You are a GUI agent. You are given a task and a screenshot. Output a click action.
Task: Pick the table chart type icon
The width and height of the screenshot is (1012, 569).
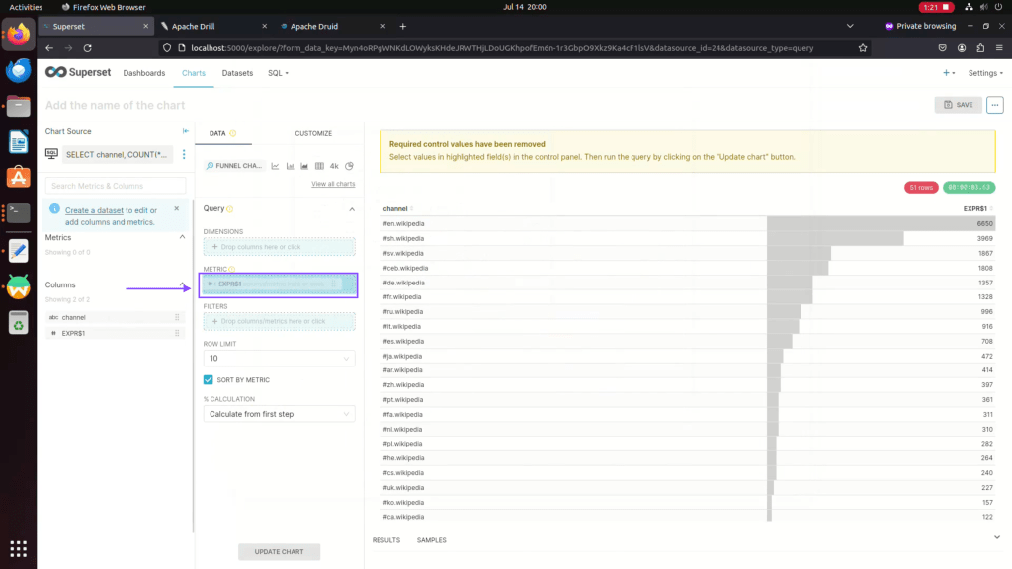pos(319,166)
